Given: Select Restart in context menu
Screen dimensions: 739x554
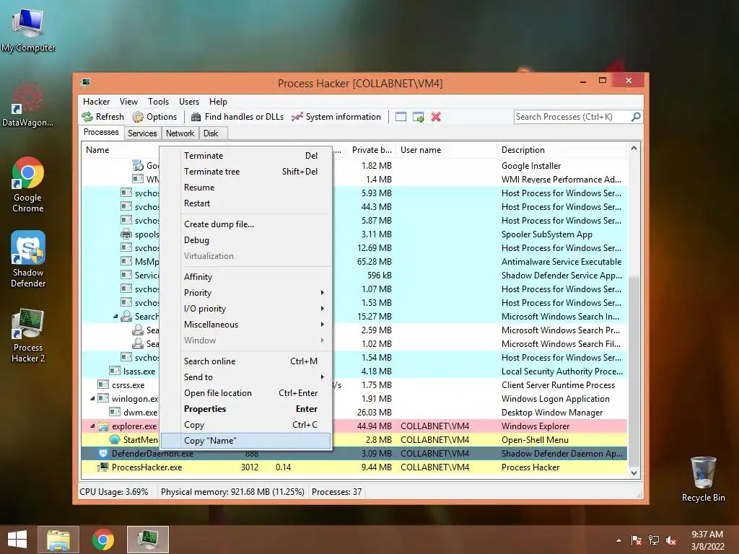Looking at the screenshot, I should pos(256,203).
